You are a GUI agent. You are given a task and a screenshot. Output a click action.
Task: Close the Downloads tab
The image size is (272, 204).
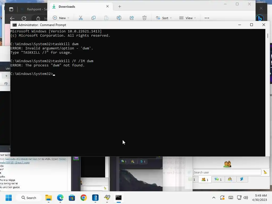pyautogui.click(x=107, y=6)
